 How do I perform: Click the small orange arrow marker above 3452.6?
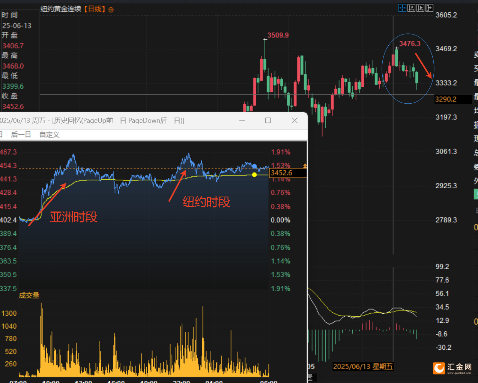[305, 165]
